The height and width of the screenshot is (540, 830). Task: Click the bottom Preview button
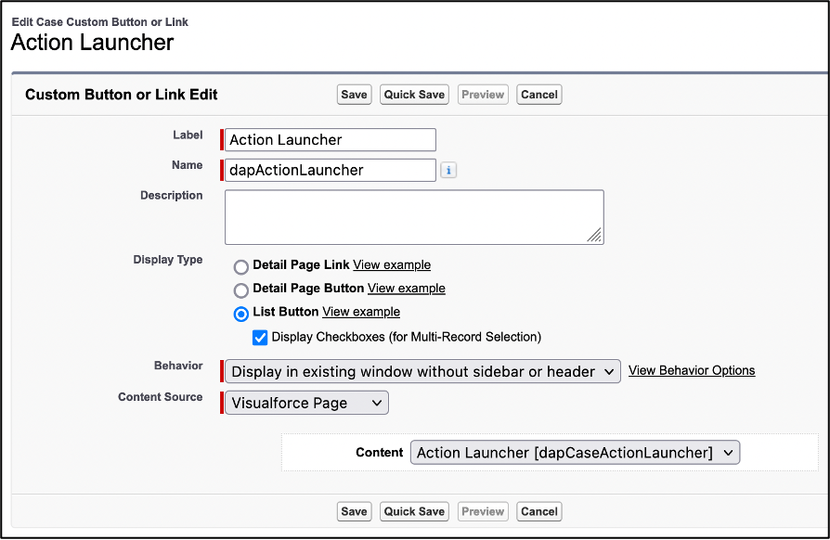click(483, 511)
